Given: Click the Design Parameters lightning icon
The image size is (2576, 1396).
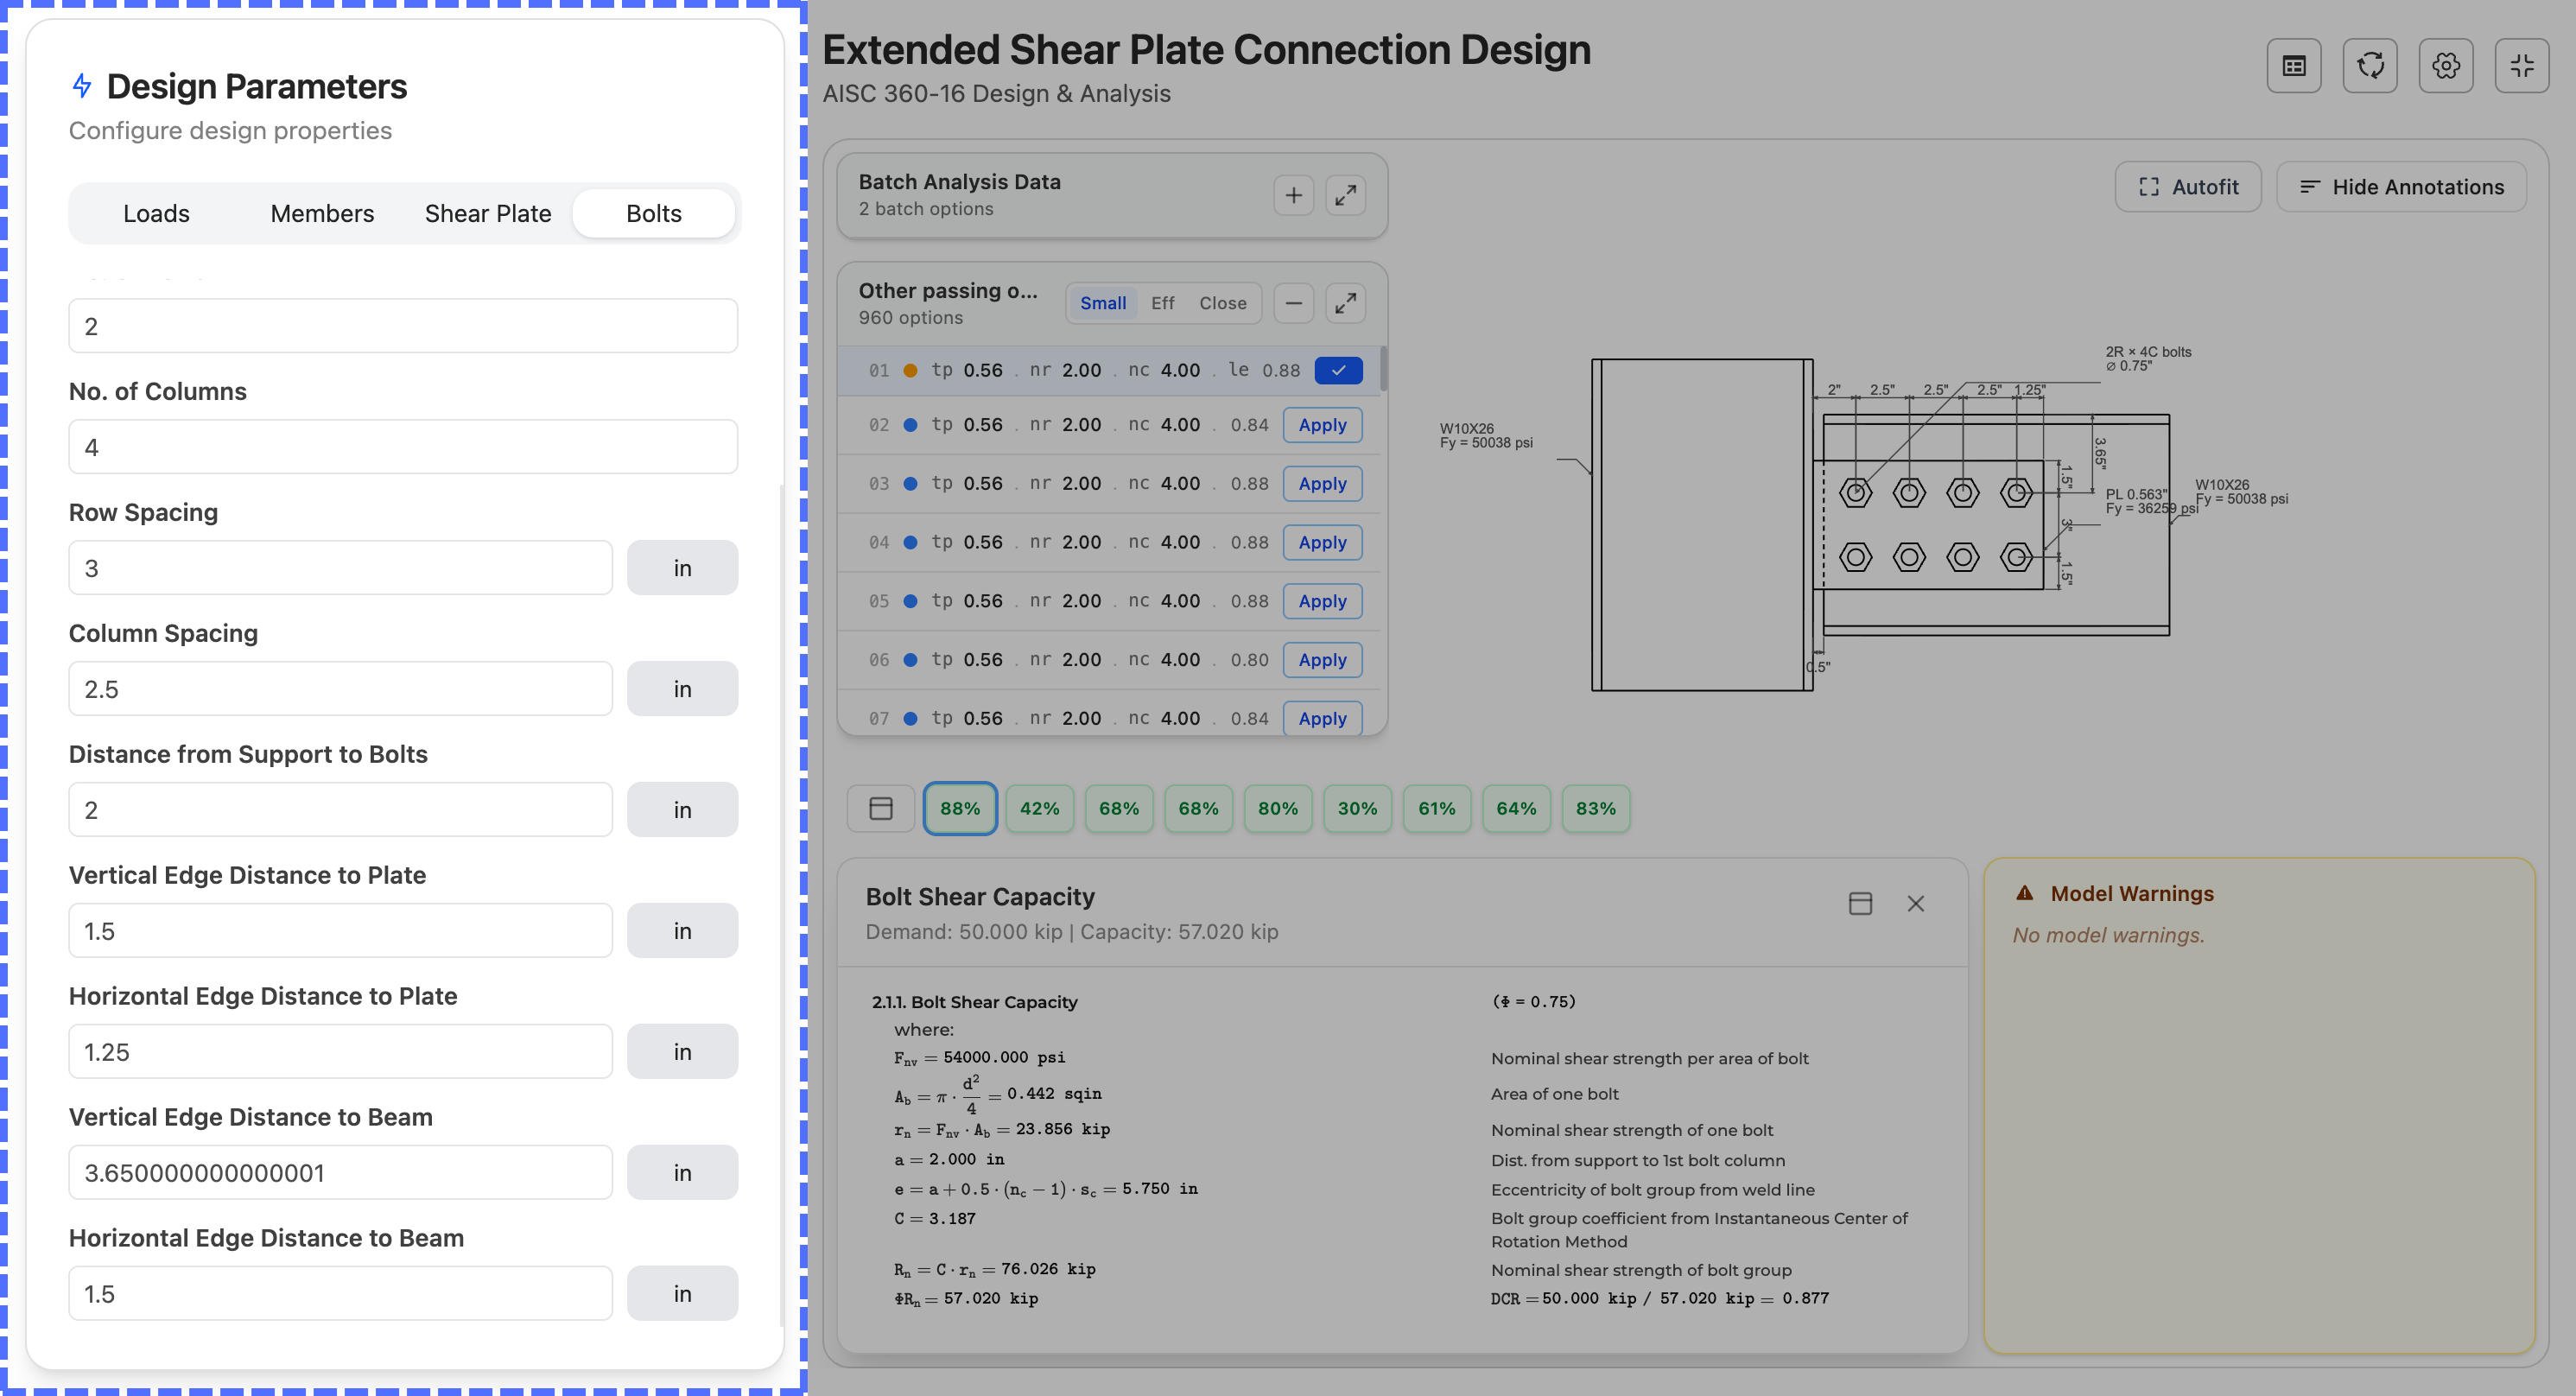Looking at the screenshot, I should [x=82, y=86].
